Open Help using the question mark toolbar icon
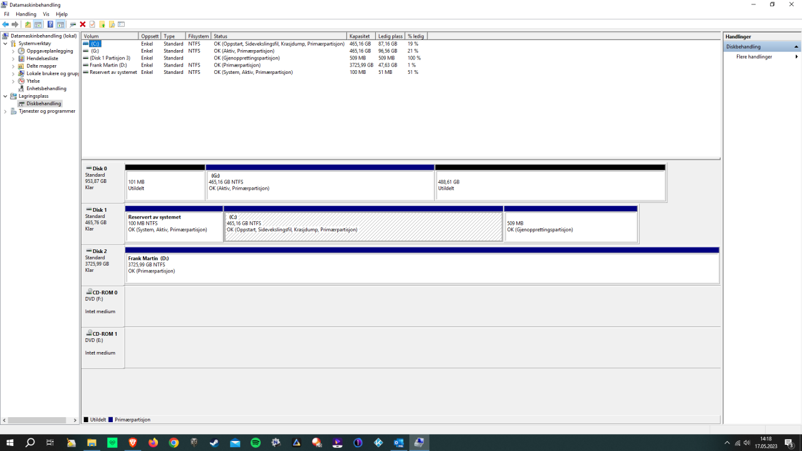 (50, 24)
